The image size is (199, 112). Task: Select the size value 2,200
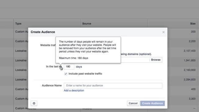point(192,41)
